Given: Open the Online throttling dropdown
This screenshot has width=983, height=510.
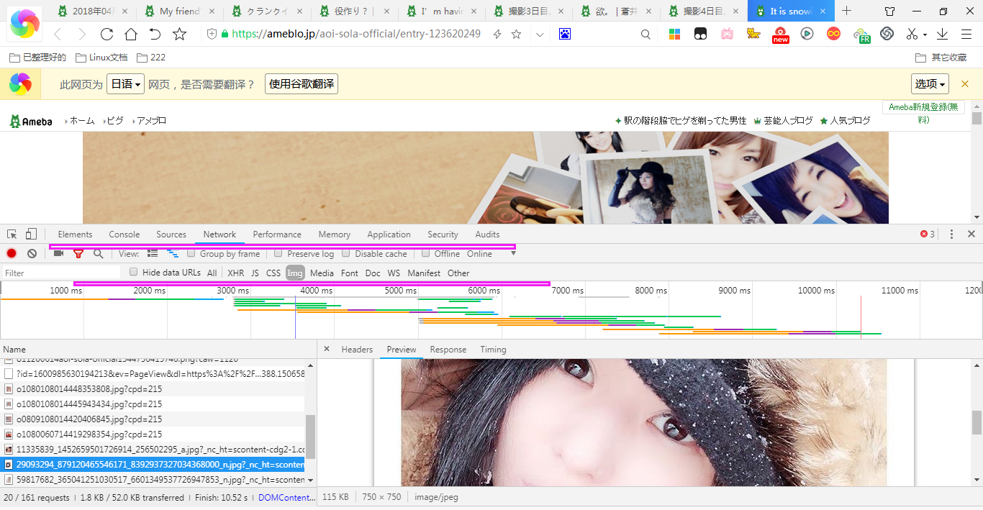Looking at the screenshot, I should (491, 254).
